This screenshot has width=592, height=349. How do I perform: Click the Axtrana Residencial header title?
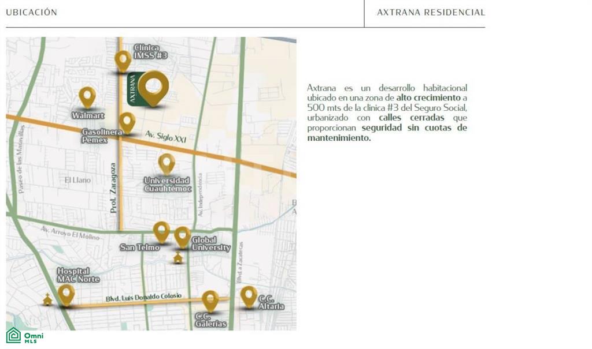click(x=431, y=13)
